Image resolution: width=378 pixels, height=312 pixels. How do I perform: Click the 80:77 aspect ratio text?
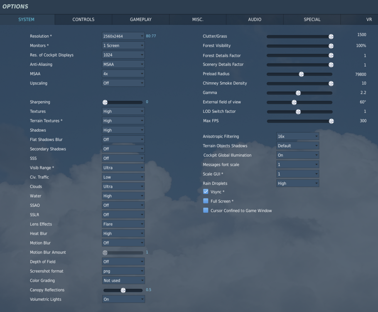click(x=151, y=36)
